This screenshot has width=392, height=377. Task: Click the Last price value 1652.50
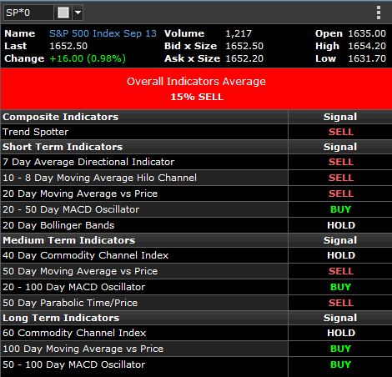click(68, 46)
